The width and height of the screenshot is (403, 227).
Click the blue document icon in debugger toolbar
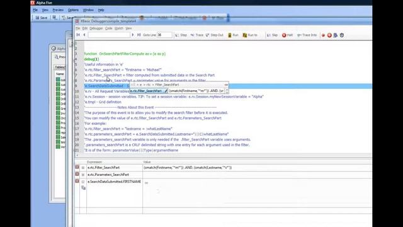pyautogui.click(x=336, y=35)
